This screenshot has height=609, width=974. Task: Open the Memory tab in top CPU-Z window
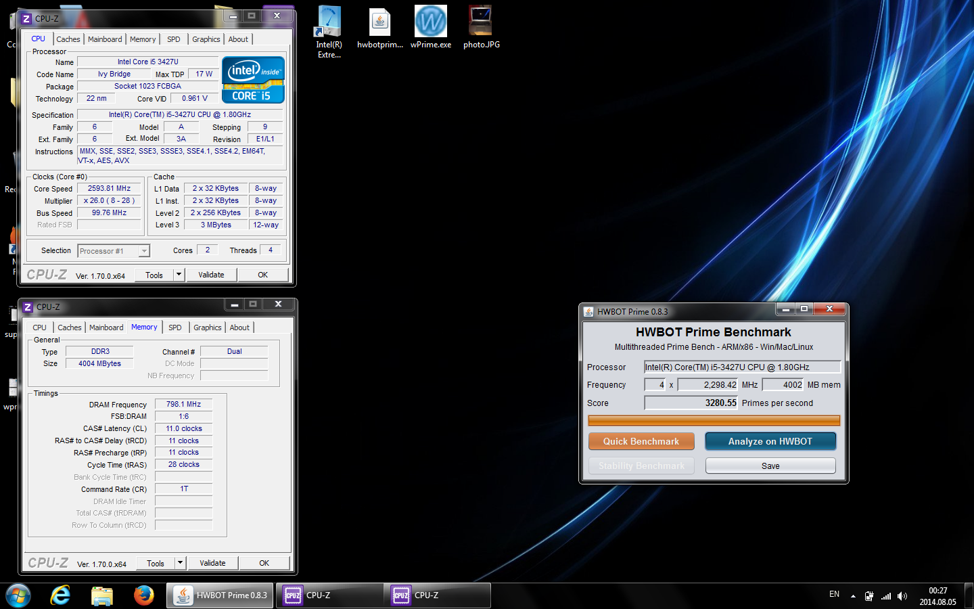pyautogui.click(x=143, y=39)
